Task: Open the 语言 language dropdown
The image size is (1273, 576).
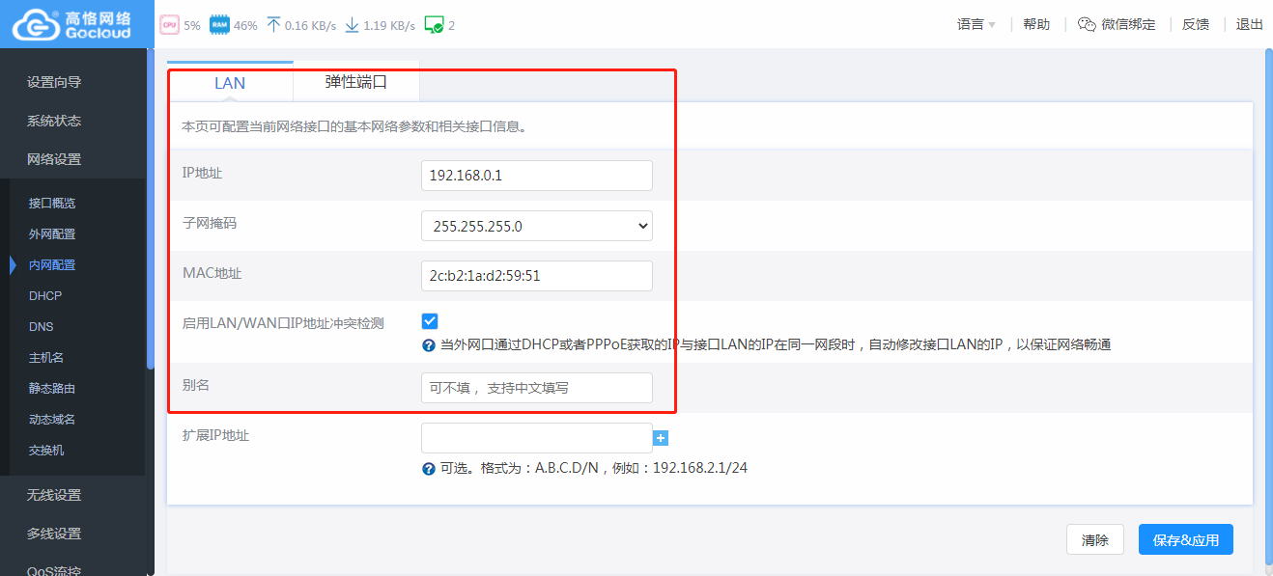Action: click(x=976, y=24)
